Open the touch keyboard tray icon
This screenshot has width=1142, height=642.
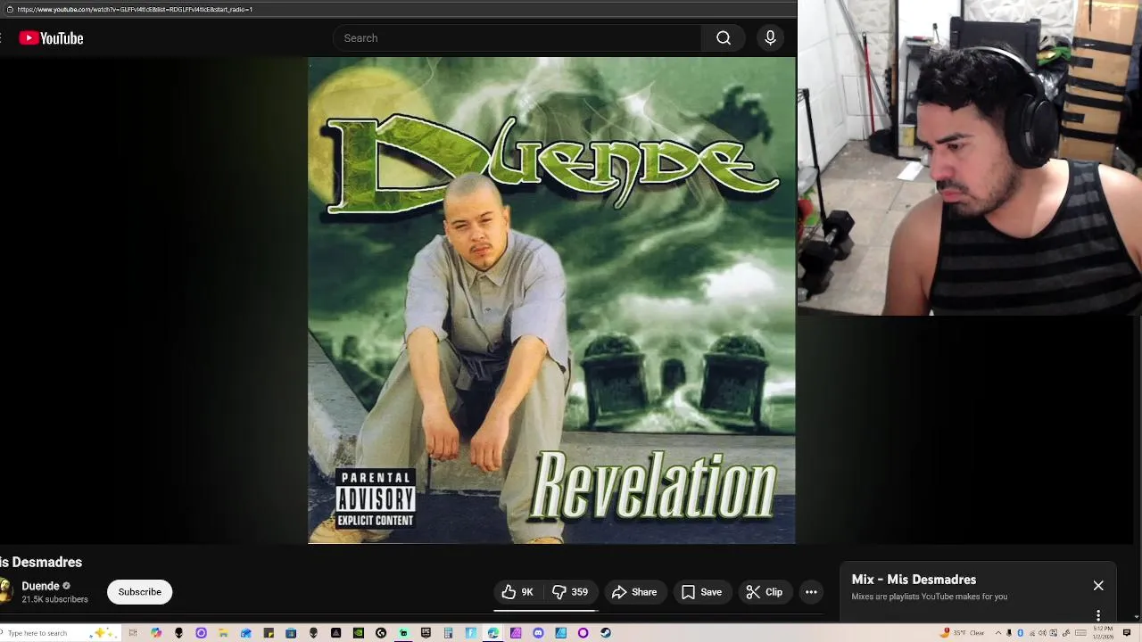click(1080, 633)
